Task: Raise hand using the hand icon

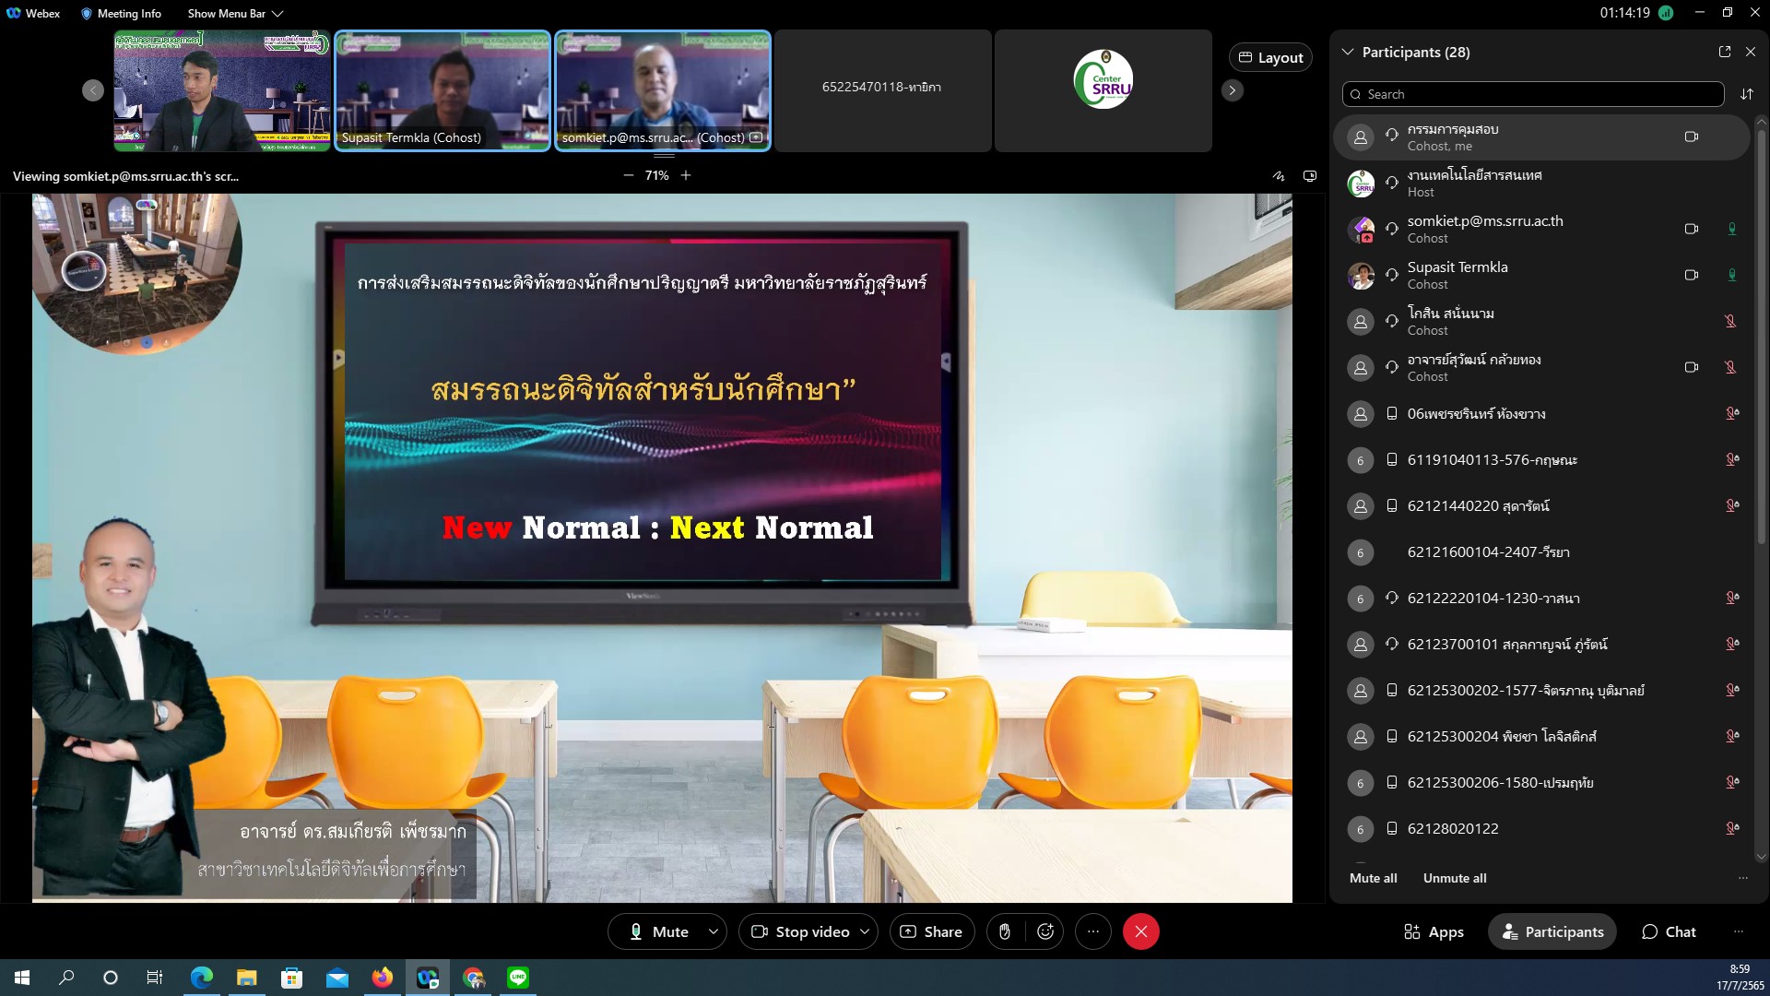Action: pos(1005,931)
